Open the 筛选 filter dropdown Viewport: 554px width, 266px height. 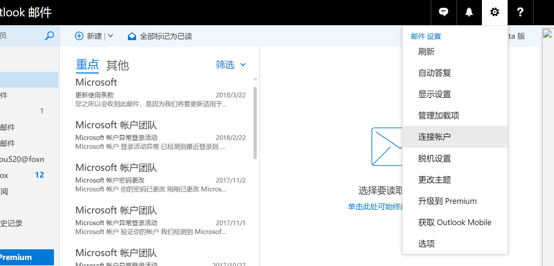click(231, 65)
